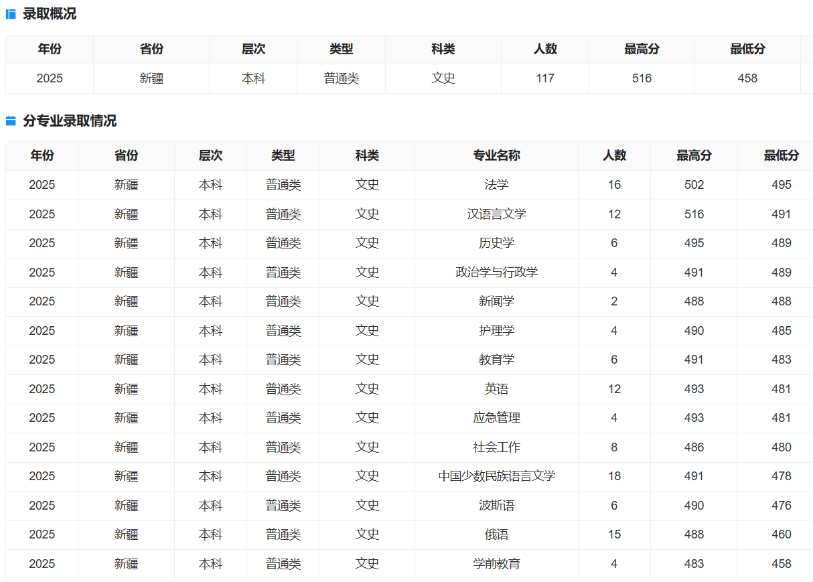Click the icon beside 录取概况 heading
This screenshot has width=813, height=582.
click(x=11, y=14)
